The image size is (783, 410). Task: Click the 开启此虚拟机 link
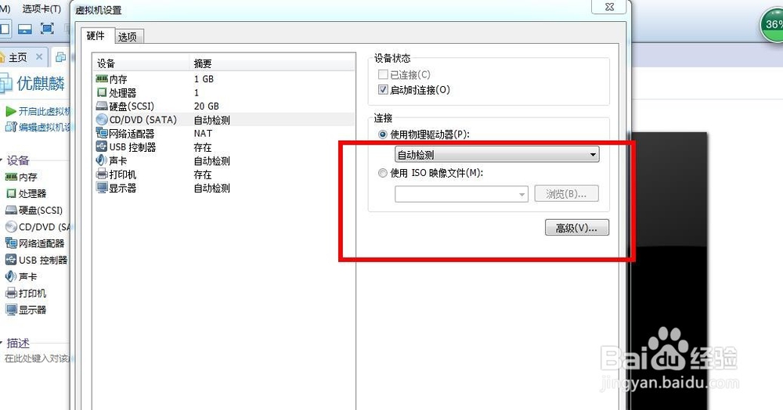click(45, 111)
